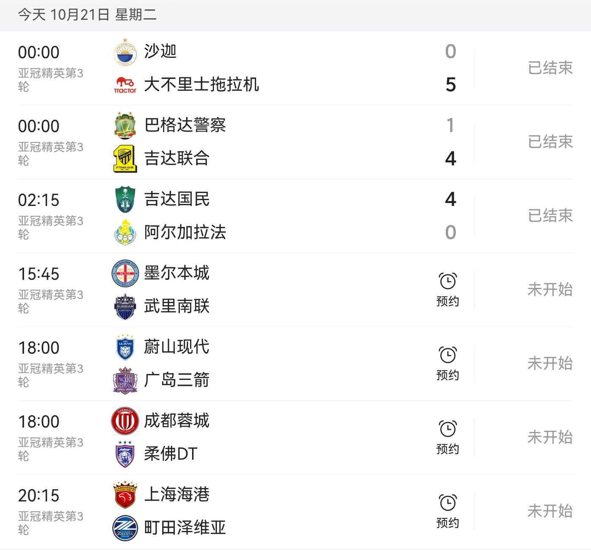Click the date header 今天 10月21日 星期二
This screenshot has width=591, height=550.
[87, 15]
